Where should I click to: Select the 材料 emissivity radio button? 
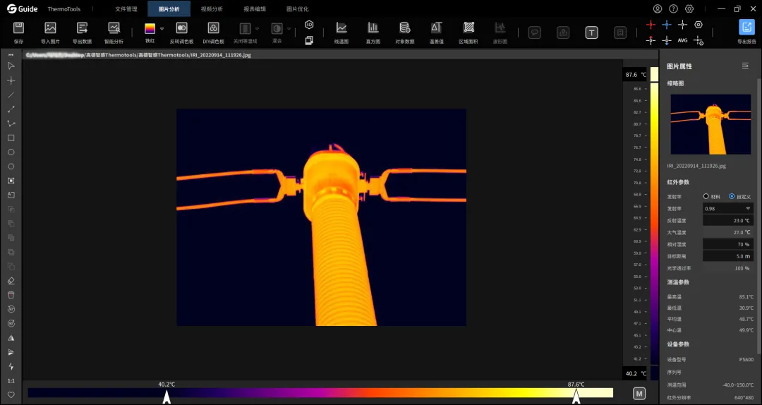706,196
